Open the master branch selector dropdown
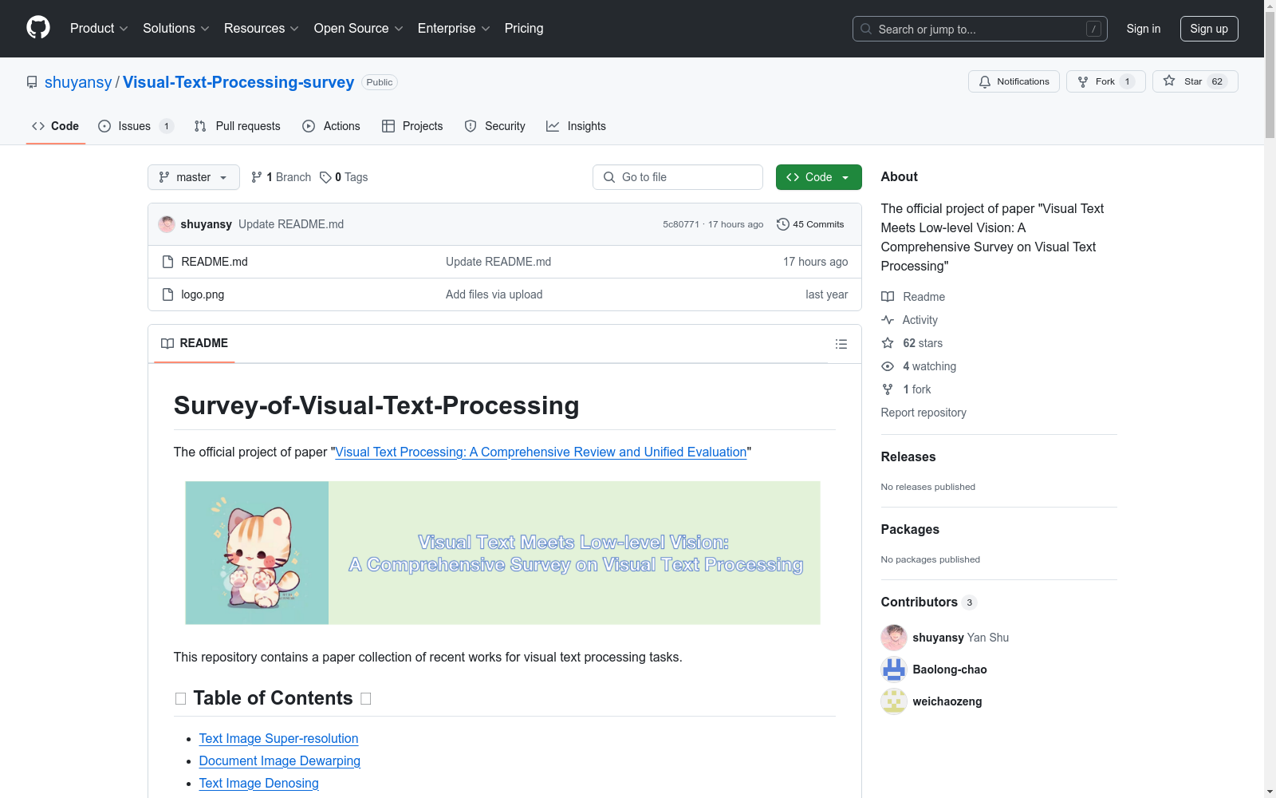The width and height of the screenshot is (1276, 798). click(194, 177)
